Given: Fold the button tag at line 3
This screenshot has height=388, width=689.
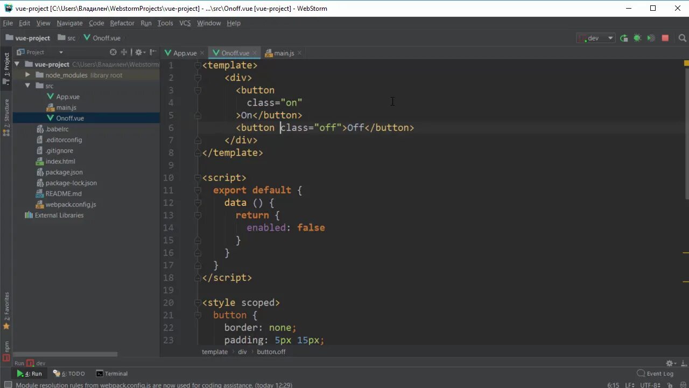Looking at the screenshot, I should point(198,90).
